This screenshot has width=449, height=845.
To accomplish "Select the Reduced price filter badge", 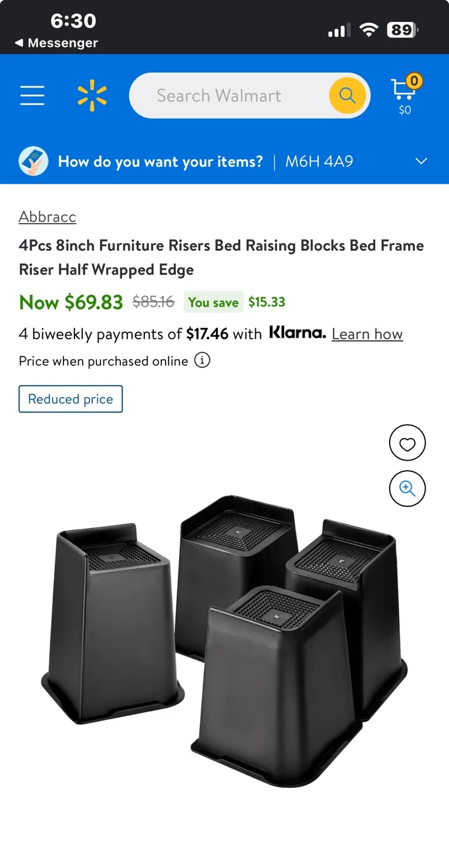I will [x=70, y=398].
